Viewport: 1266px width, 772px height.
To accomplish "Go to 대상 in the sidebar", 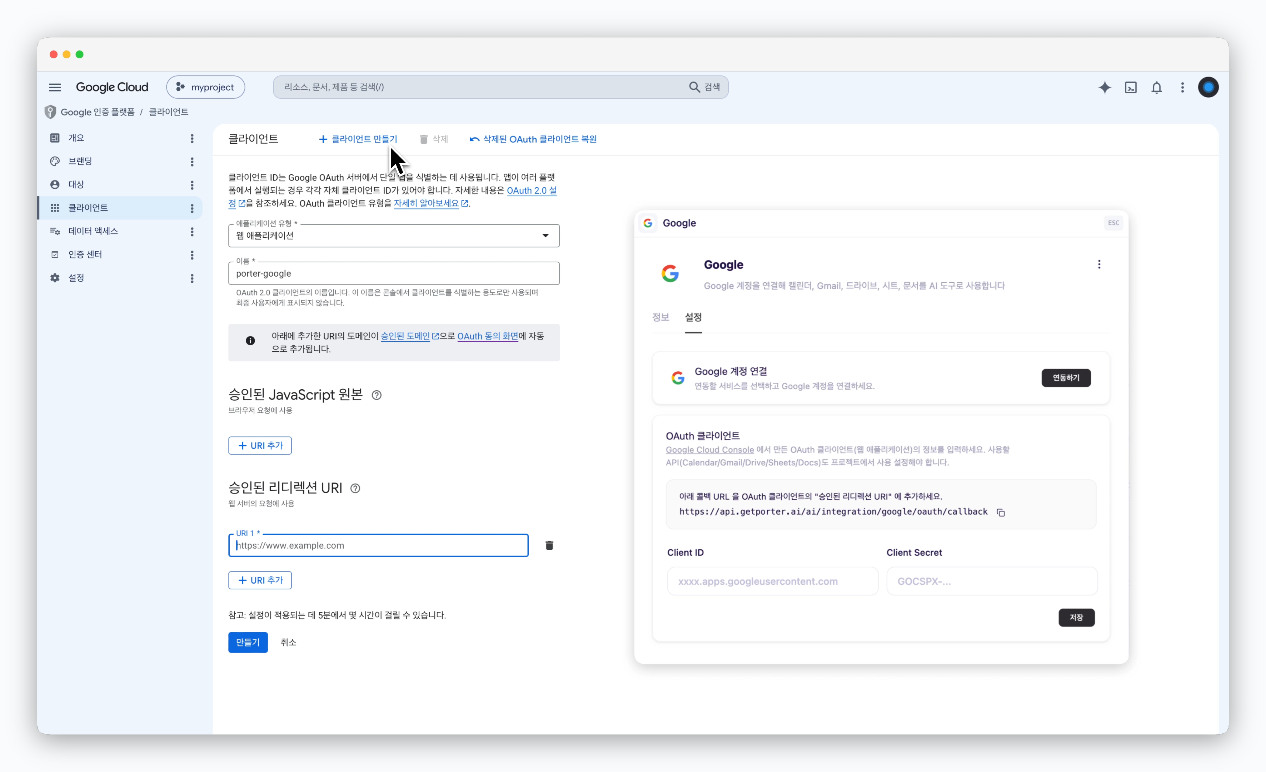I will point(76,184).
